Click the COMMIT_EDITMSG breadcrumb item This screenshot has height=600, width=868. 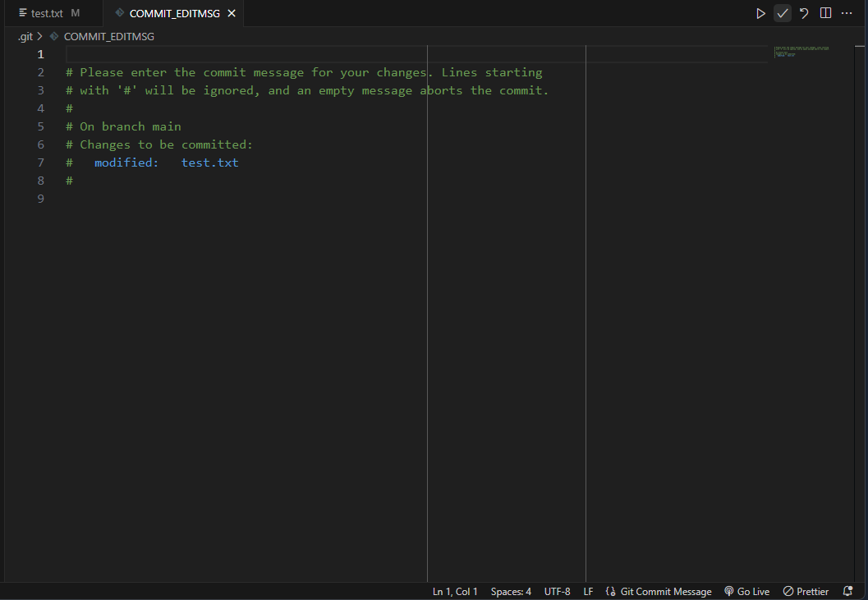tap(108, 37)
